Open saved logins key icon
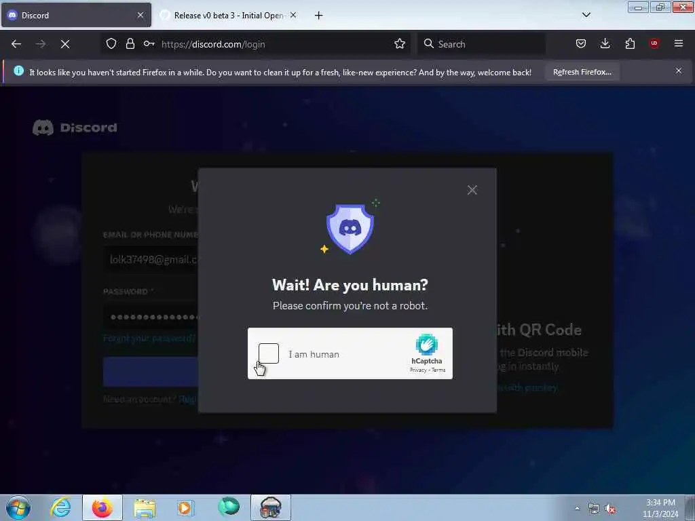Screen dimensions: 695x521 click(149, 43)
